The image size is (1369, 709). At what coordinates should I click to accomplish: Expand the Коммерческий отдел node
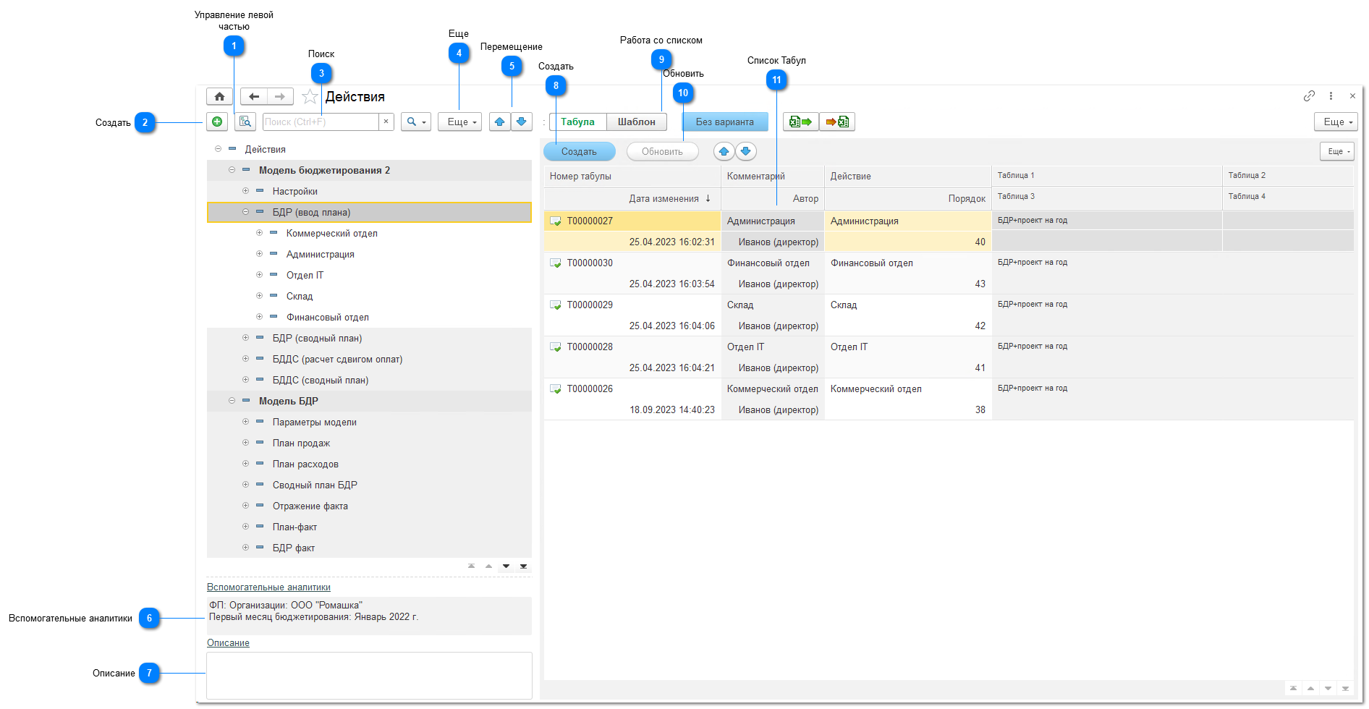[x=259, y=233]
